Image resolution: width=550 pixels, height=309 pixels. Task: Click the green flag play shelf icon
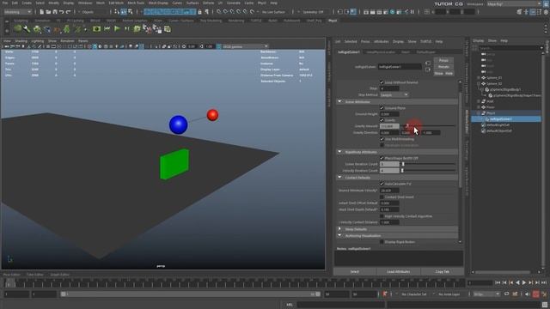[117, 29]
